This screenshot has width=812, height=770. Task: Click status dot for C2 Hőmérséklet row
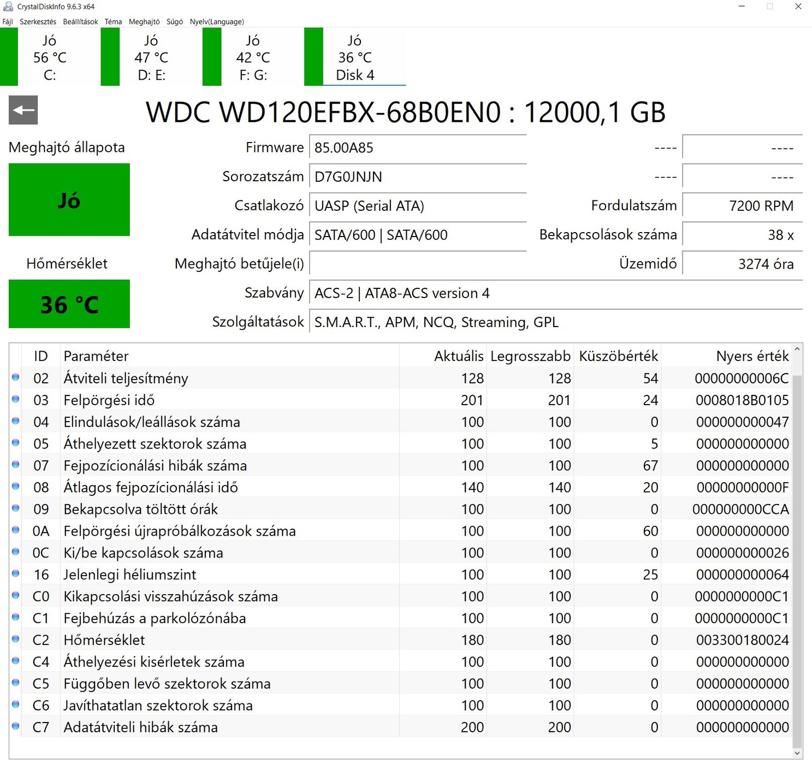(x=15, y=639)
